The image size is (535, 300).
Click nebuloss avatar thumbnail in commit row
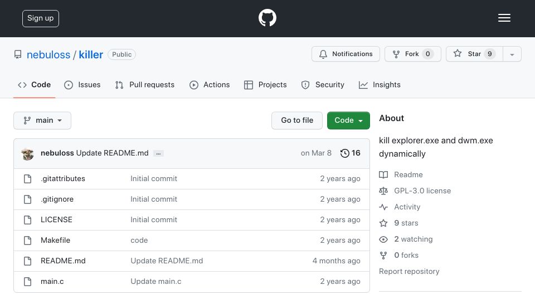click(x=27, y=154)
